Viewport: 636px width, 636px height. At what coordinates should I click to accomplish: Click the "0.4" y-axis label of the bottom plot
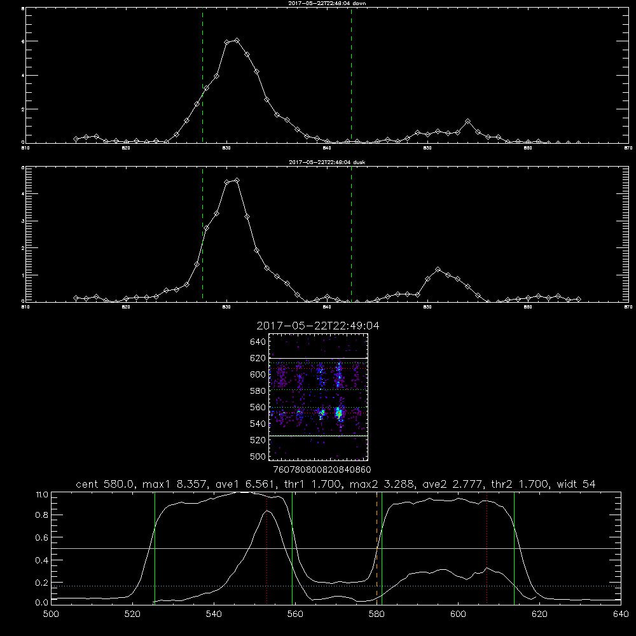tap(42, 560)
